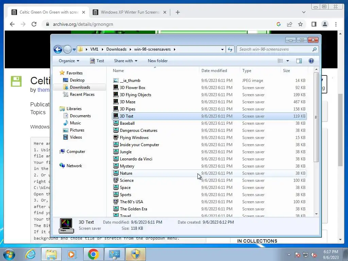Open the recent locations dropdown beside forward arrow
The width and height of the screenshot is (348, 261).
click(x=74, y=50)
